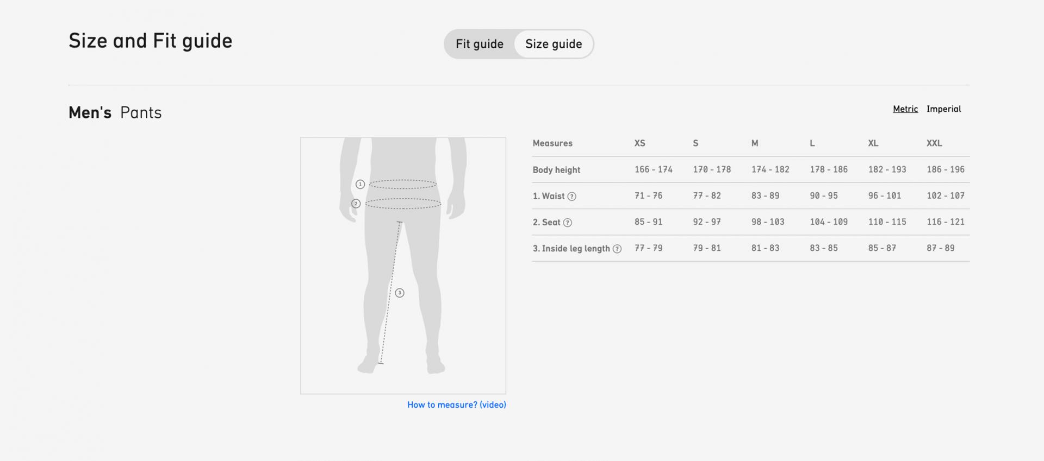The width and height of the screenshot is (1044, 461).
Task: Click inside leg marker 3 on the diagram
Action: tap(400, 293)
